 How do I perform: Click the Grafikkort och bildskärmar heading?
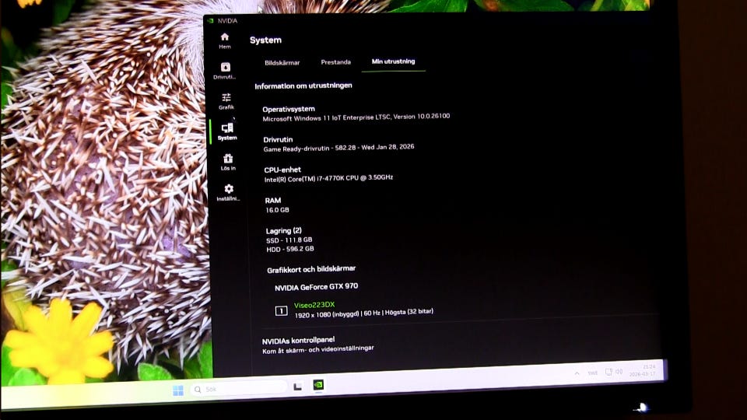[x=311, y=269]
